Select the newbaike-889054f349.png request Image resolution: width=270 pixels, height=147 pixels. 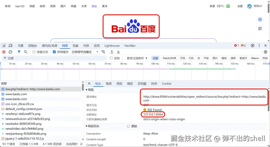[x=41, y=124]
